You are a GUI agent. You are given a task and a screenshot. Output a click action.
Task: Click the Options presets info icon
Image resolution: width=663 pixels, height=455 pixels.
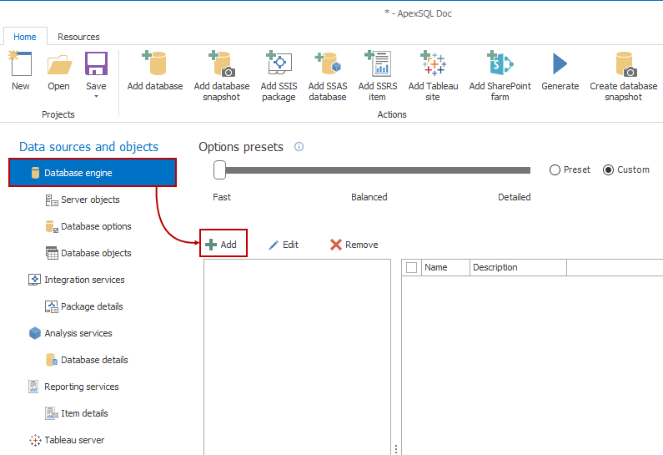coord(299,147)
